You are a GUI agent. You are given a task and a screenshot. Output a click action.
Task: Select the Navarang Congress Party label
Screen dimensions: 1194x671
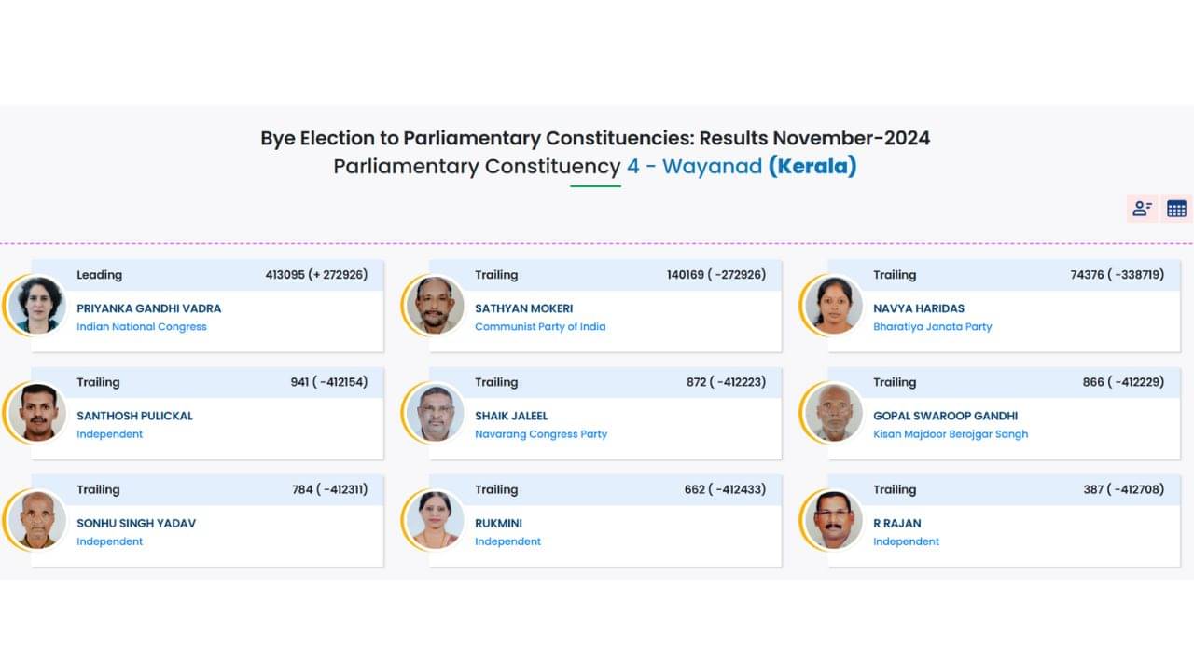pos(541,434)
